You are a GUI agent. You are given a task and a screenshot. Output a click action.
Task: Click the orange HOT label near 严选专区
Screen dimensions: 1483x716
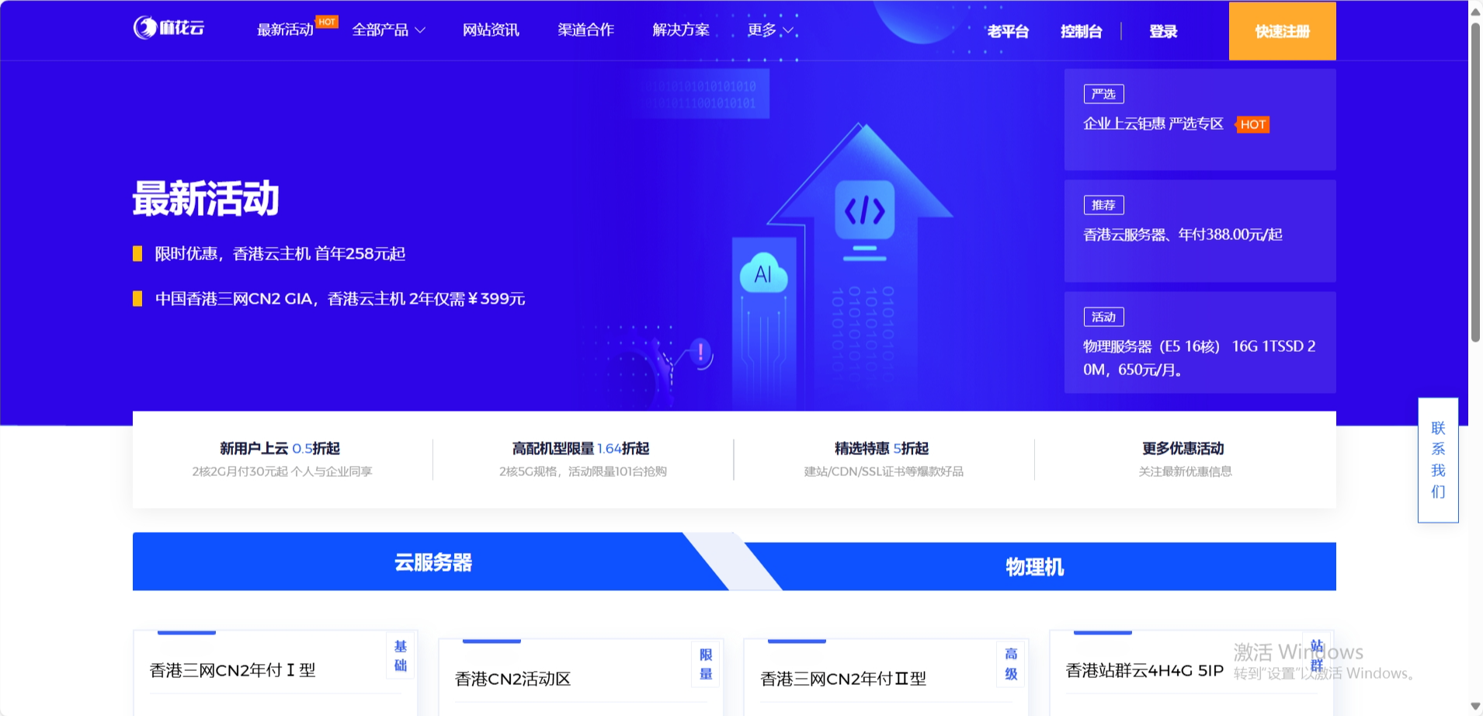(x=1252, y=124)
